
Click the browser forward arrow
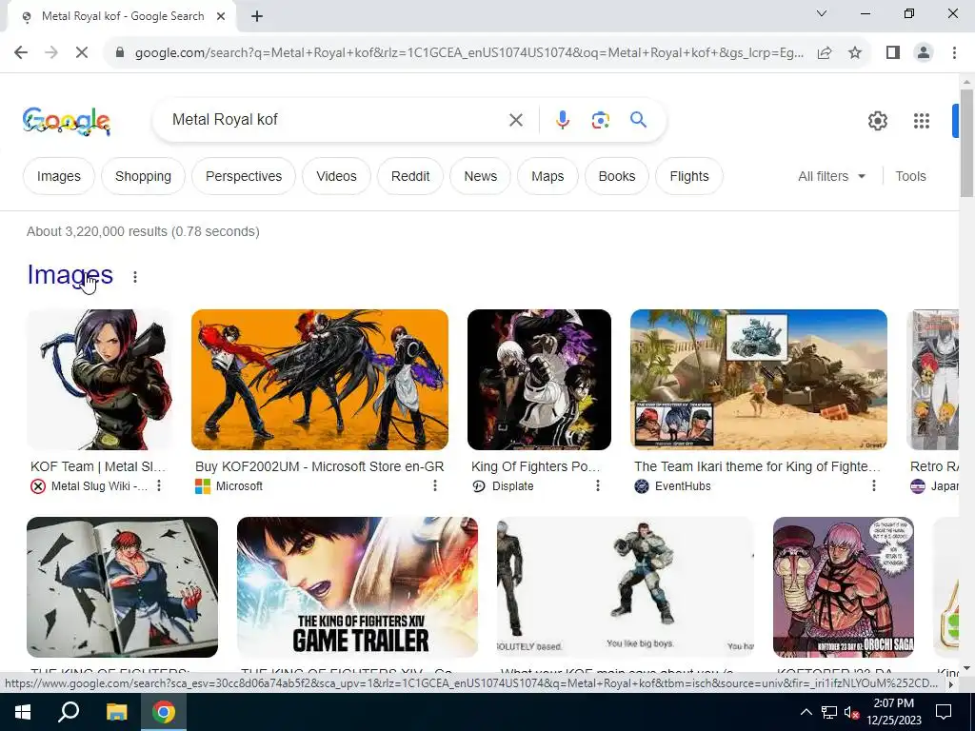click(51, 53)
